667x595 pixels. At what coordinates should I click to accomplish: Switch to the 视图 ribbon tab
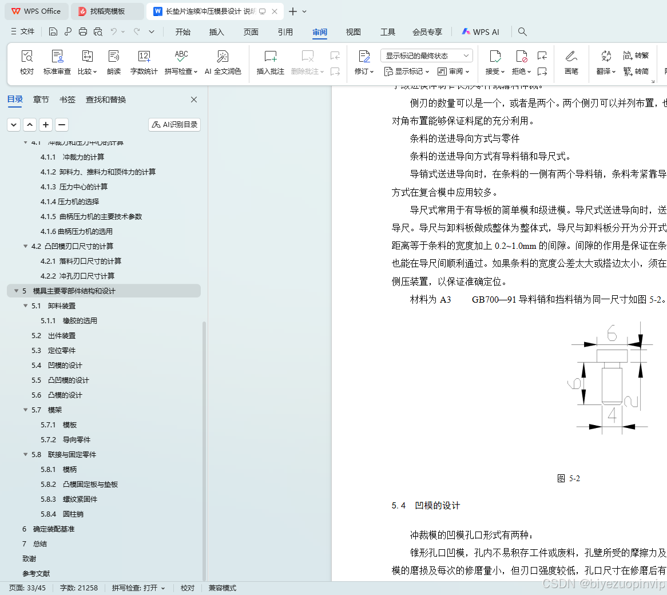[353, 32]
